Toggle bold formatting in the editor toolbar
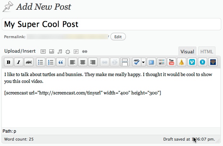This screenshot has width=223, height=146. pos(9,62)
